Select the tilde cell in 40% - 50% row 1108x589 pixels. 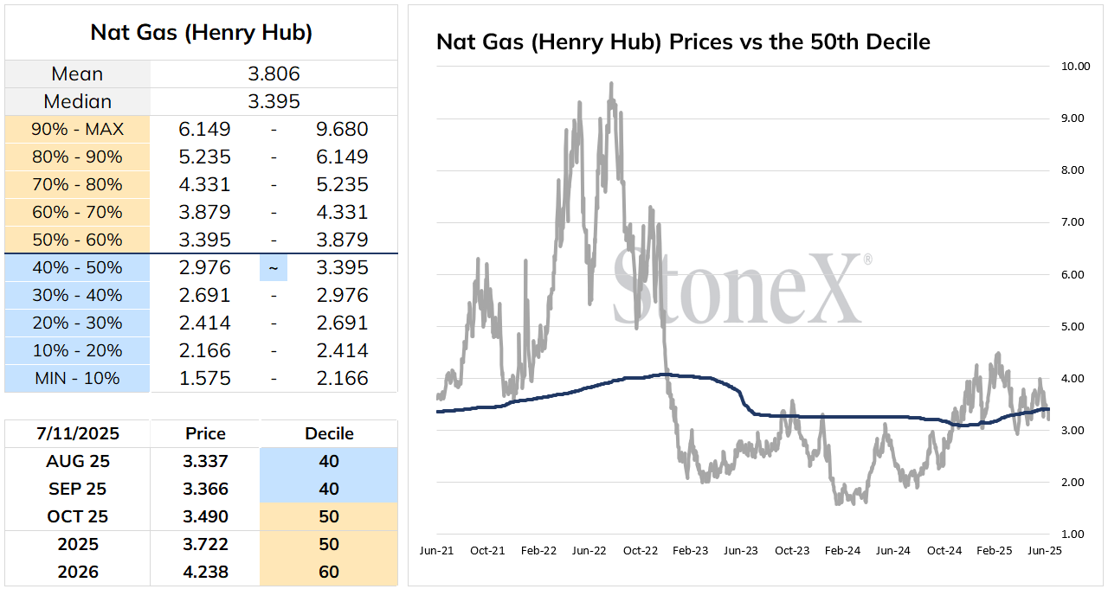tap(274, 267)
